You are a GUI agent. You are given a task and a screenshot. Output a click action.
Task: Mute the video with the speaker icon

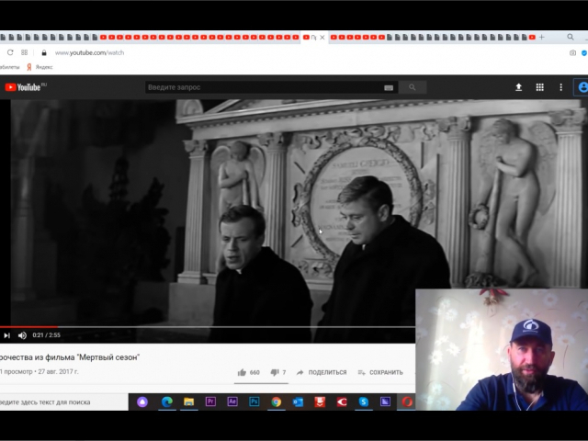pyautogui.click(x=22, y=335)
